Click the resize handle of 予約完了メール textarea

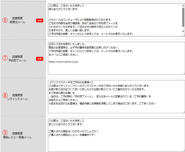183,74
